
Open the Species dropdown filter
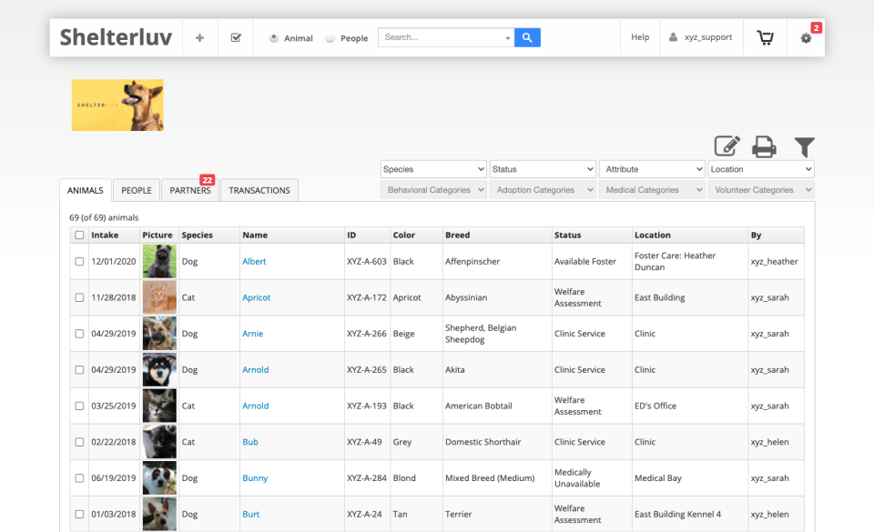433,169
